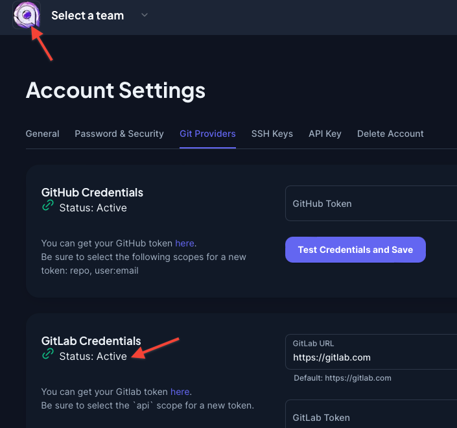Image resolution: width=457 pixels, height=428 pixels.
Task: Go to the SSH Keys tab
Action: [x=272, y=134]
